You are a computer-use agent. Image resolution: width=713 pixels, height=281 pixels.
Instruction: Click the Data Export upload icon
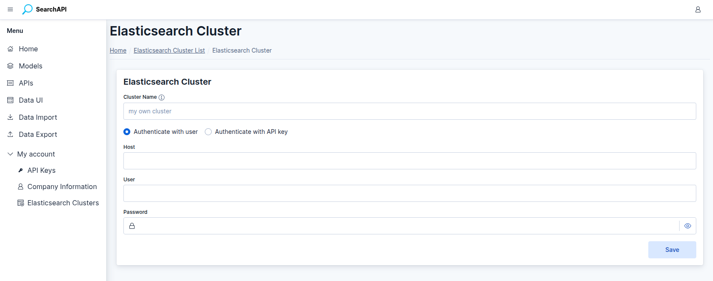[10, 134]
